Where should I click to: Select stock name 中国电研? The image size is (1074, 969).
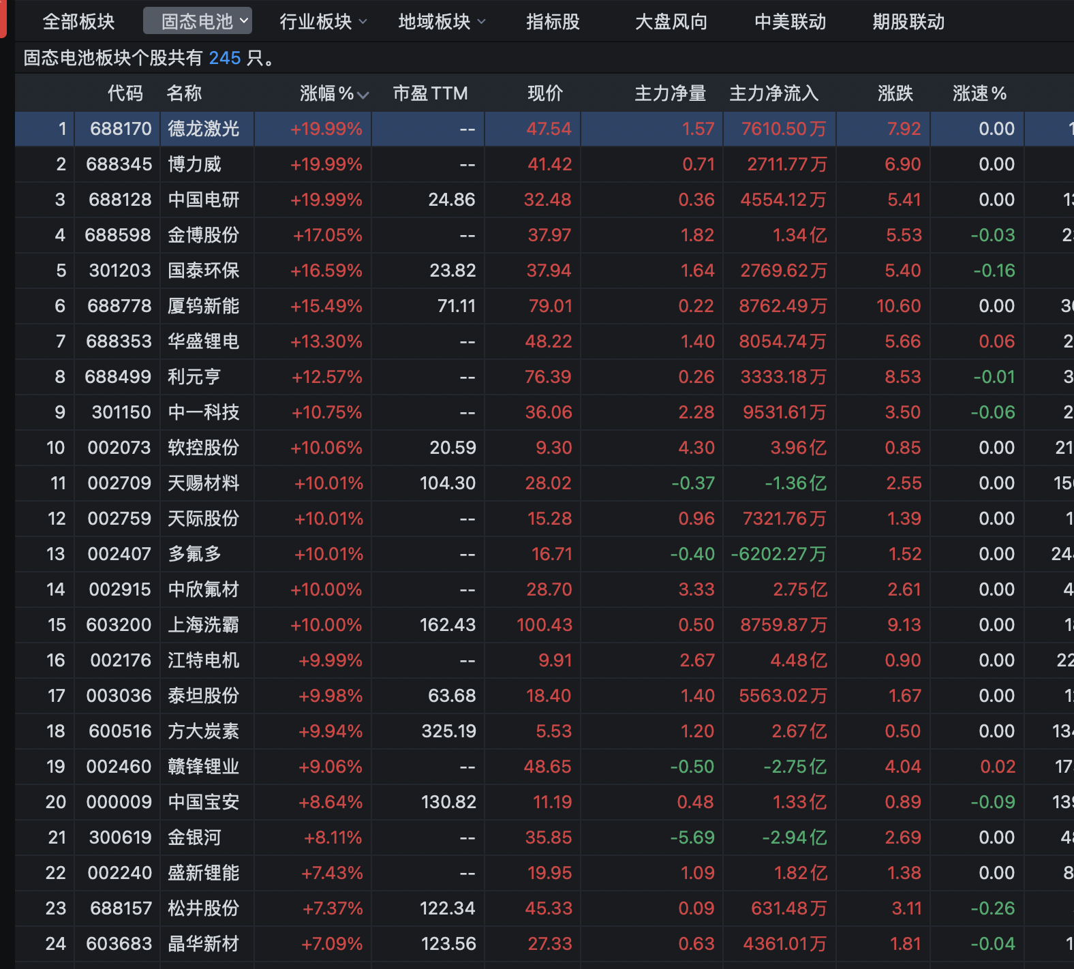tap(204, 200)
